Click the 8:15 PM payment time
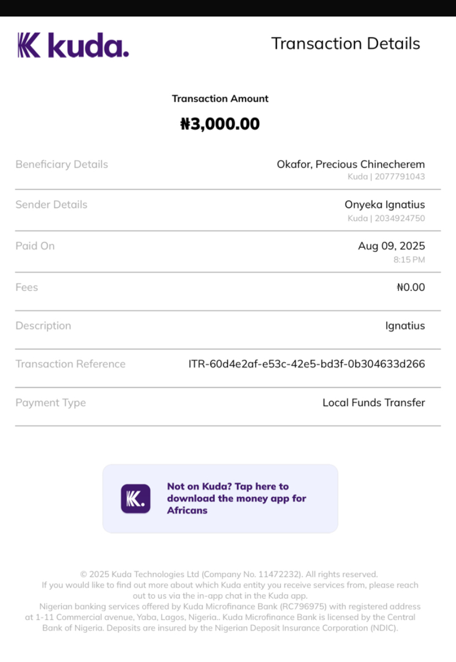Screen dimensions: 456x662 point(409,260)
